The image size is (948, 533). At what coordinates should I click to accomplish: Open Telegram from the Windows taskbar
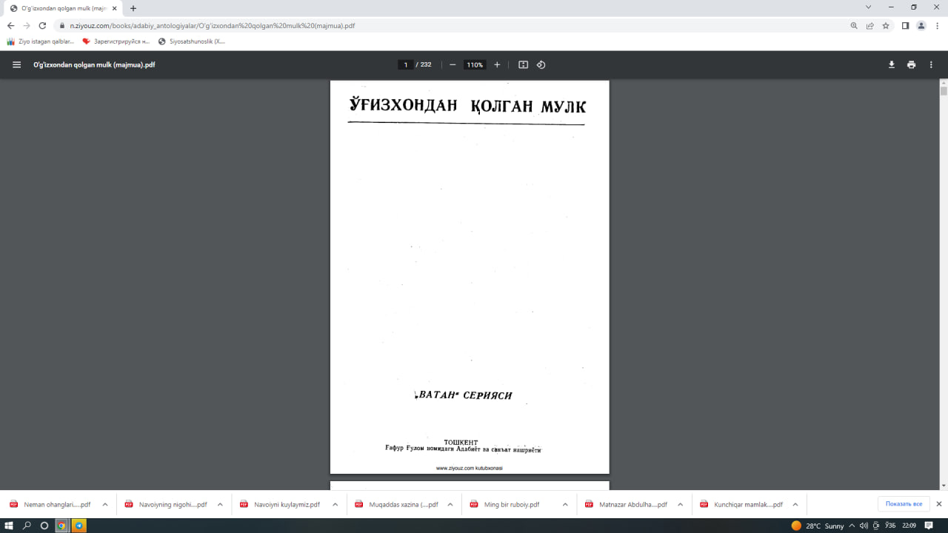click(x=79, y=526)
